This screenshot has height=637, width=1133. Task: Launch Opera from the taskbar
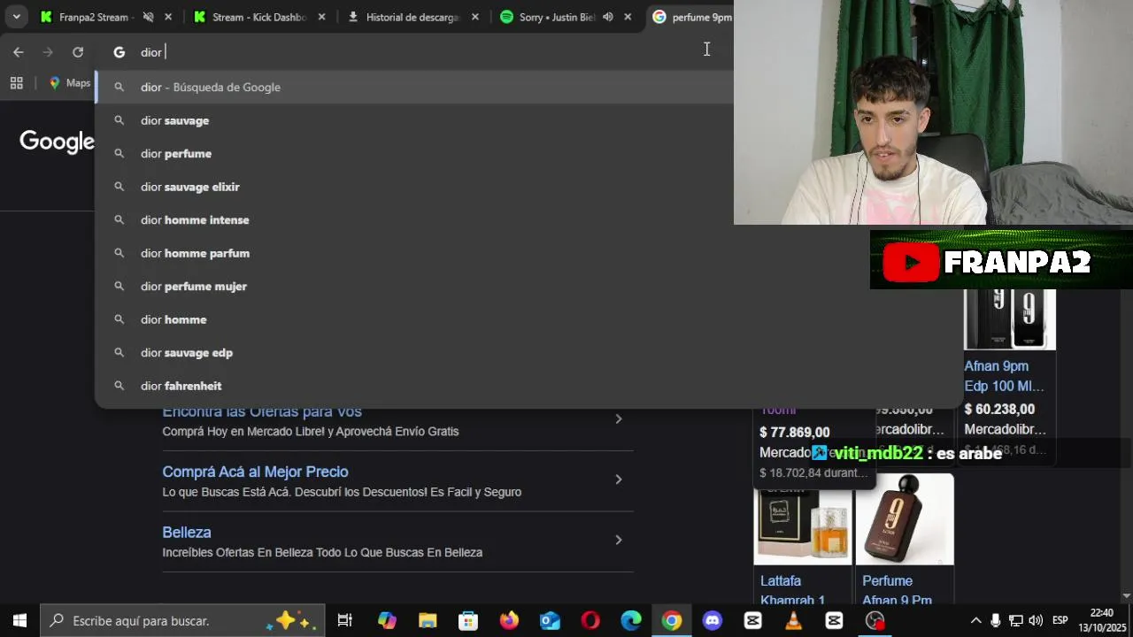[590, 621]
